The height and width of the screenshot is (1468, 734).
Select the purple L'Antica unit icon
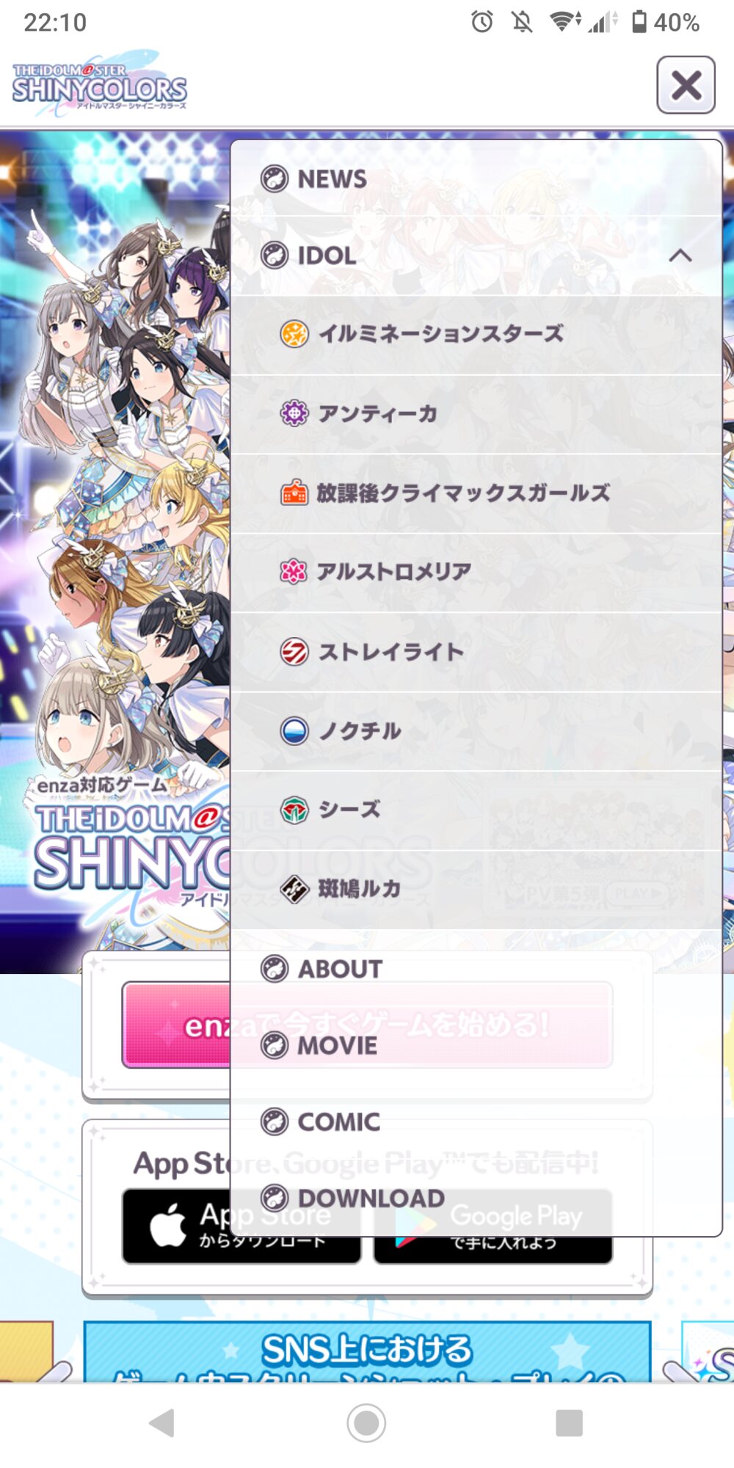(294, 414)
